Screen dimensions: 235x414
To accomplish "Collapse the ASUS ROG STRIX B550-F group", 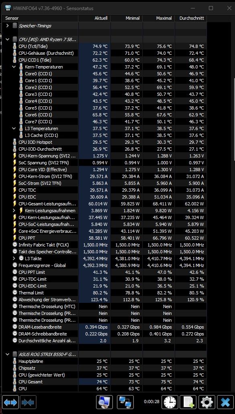I will (x=7, y=354).
